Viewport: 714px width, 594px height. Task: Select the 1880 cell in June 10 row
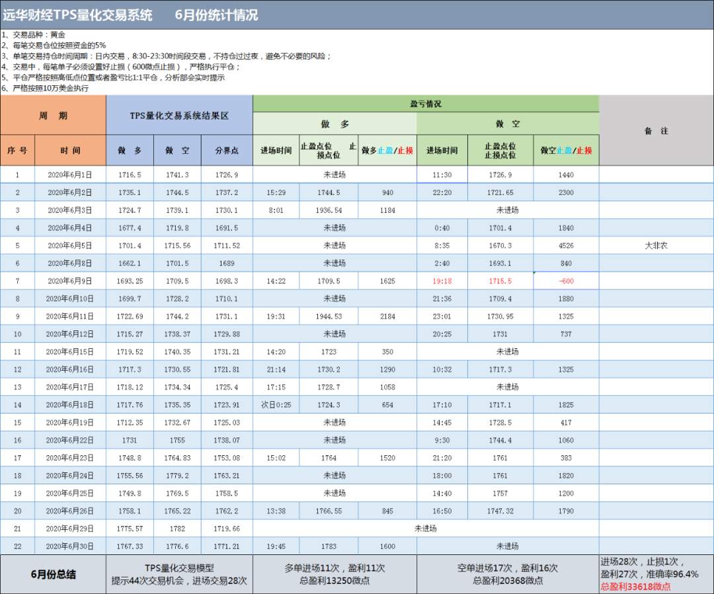[x=566, y=299]
